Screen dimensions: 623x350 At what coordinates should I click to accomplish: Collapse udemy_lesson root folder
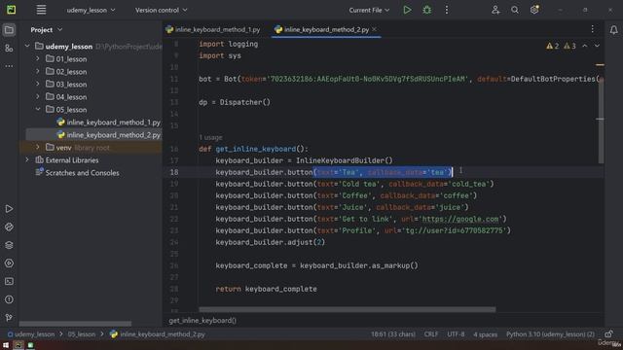[x=27, y=46]
